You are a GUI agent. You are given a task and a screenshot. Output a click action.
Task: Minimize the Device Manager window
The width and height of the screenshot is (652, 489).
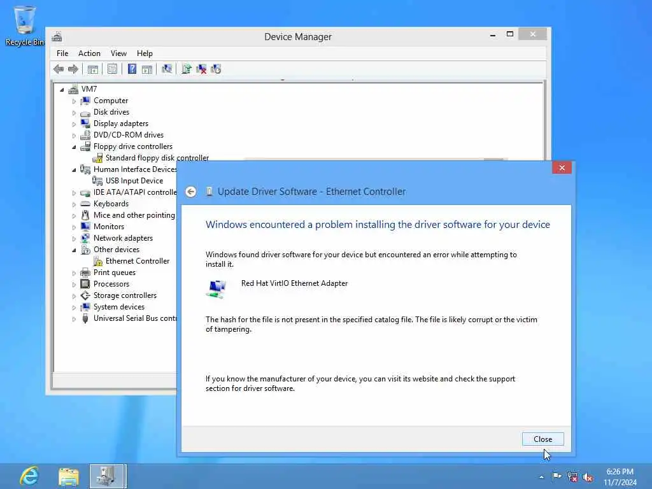point(493,34)
